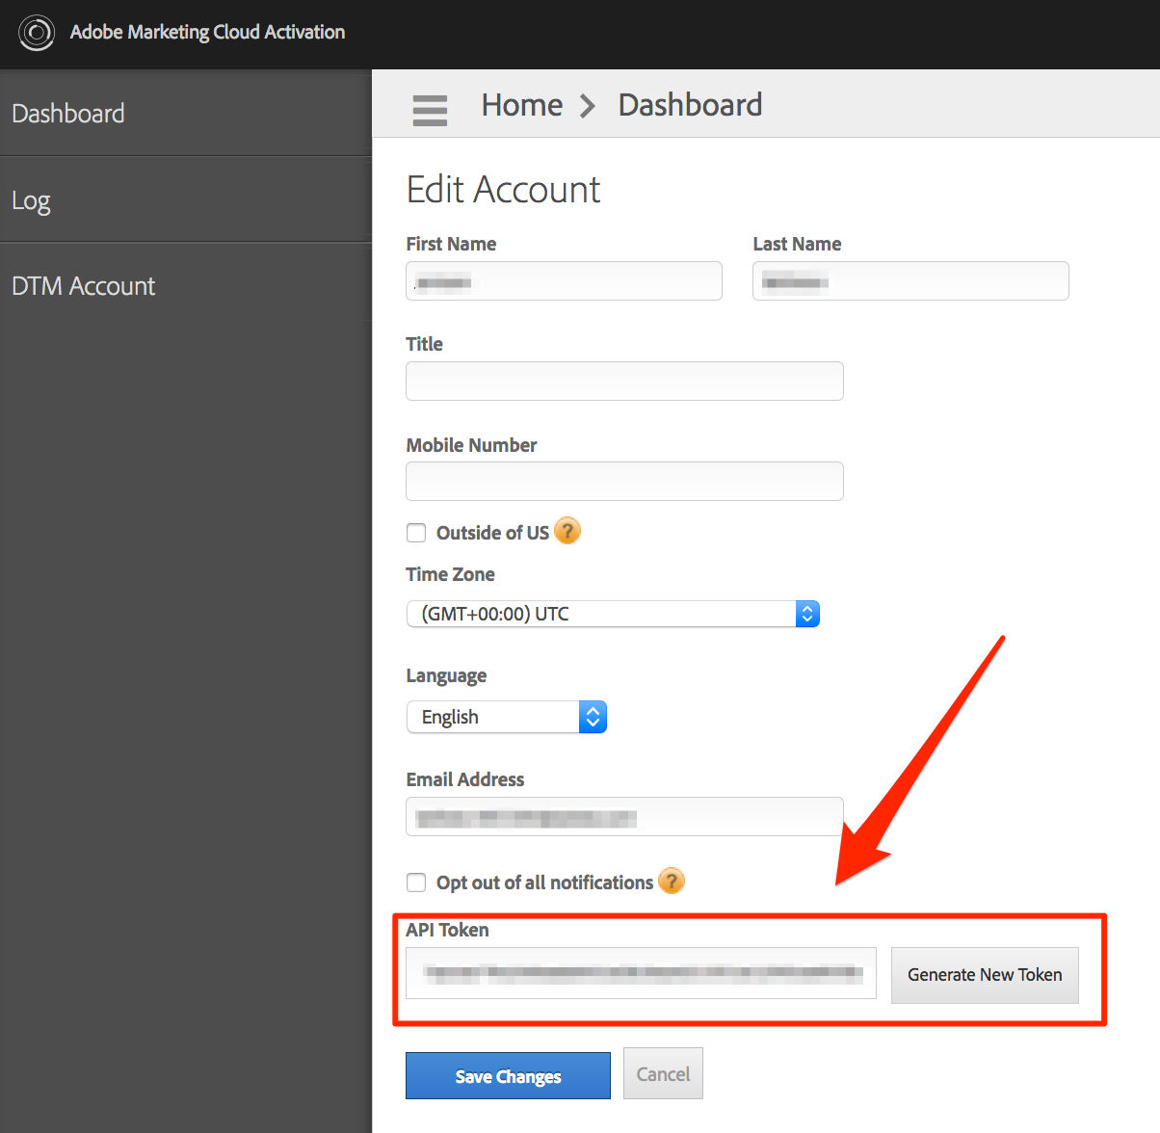This screenshot has height=1133, width=1160.
Task: Click the Cancel button
Action: [663, 1074]
